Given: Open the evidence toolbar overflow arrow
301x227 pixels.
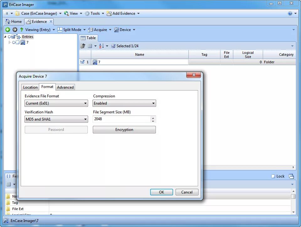Looking at the screenshot, I should pyautogui.click(x=293, y=30).
